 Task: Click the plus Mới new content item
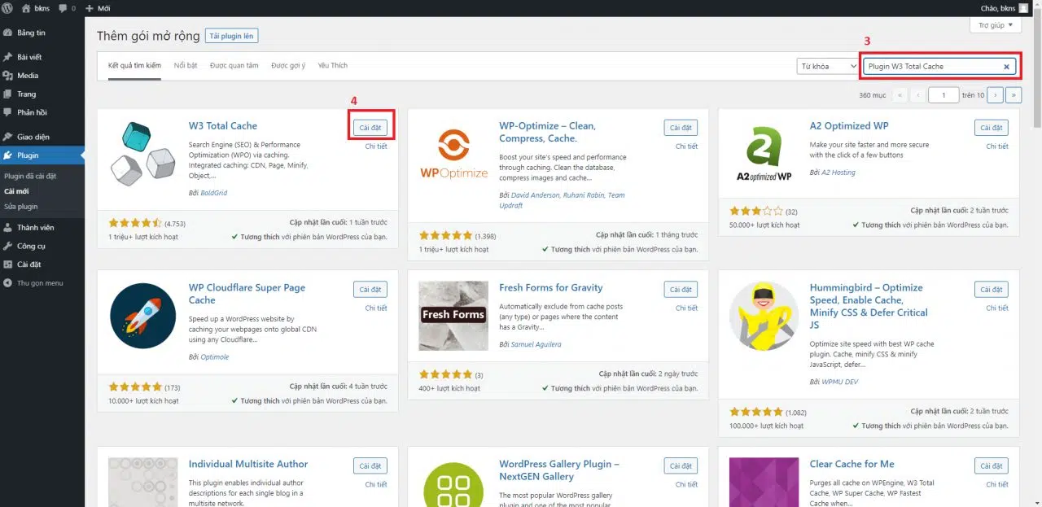pos(98,8)
